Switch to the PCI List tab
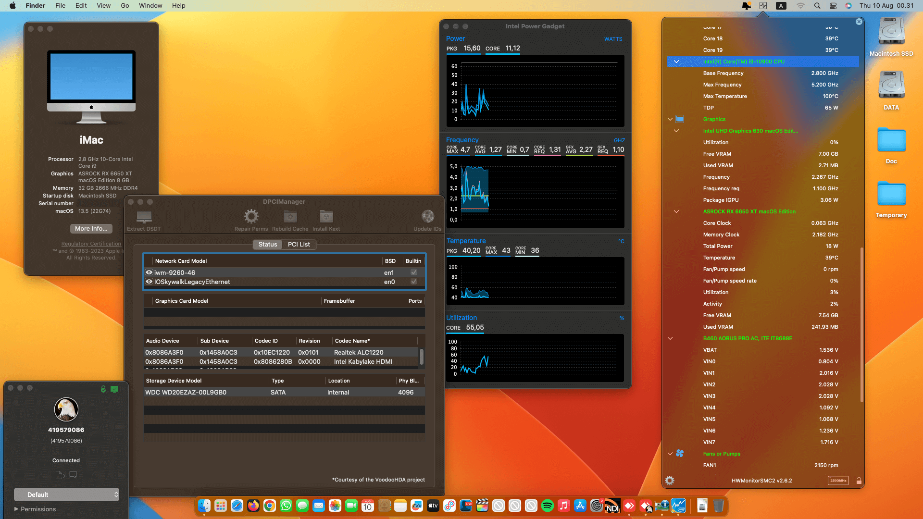Viewport: 923px width, 519px height. point(299,244)
